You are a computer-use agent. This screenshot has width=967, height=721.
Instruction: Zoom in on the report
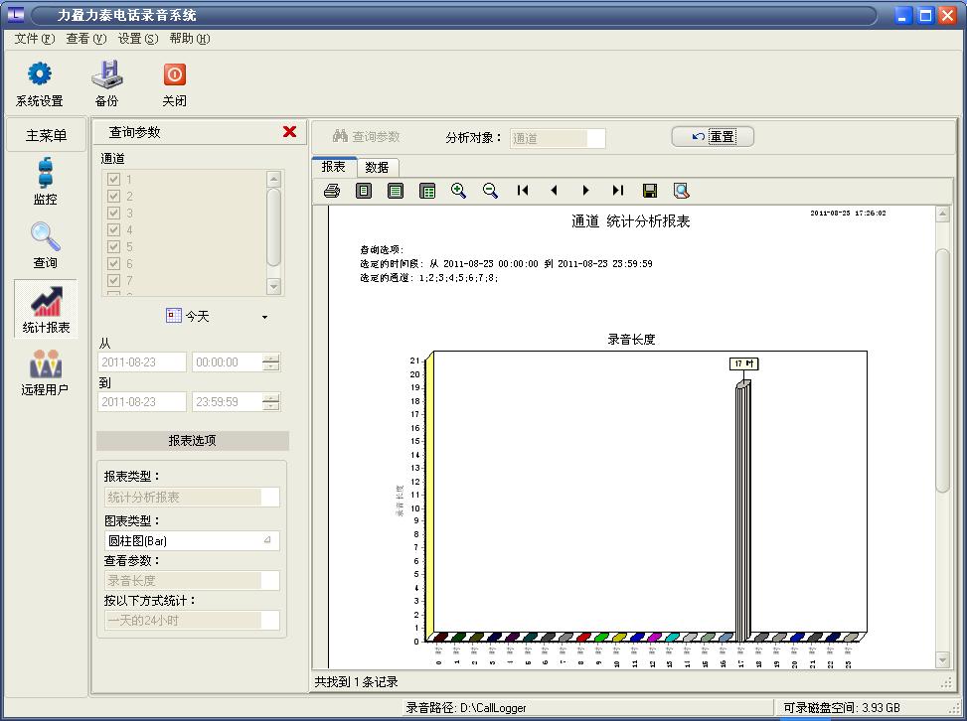(x=458, y=191)
